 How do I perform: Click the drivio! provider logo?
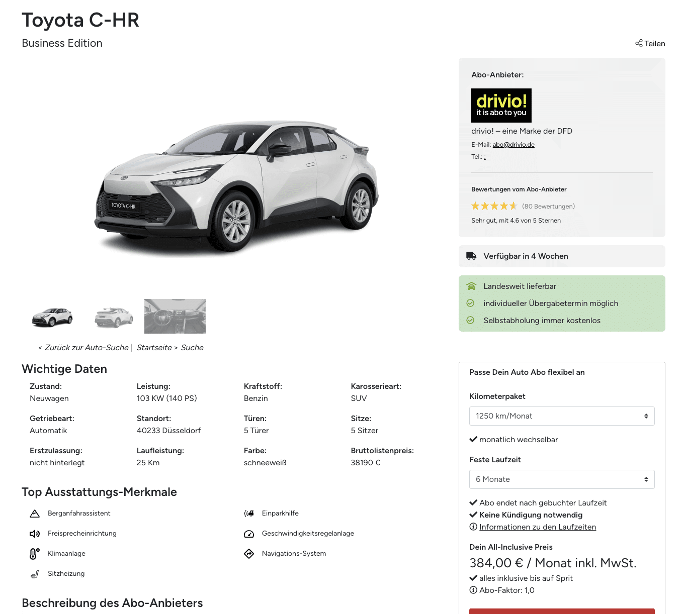pyautogui.click(x=501, y=106)
